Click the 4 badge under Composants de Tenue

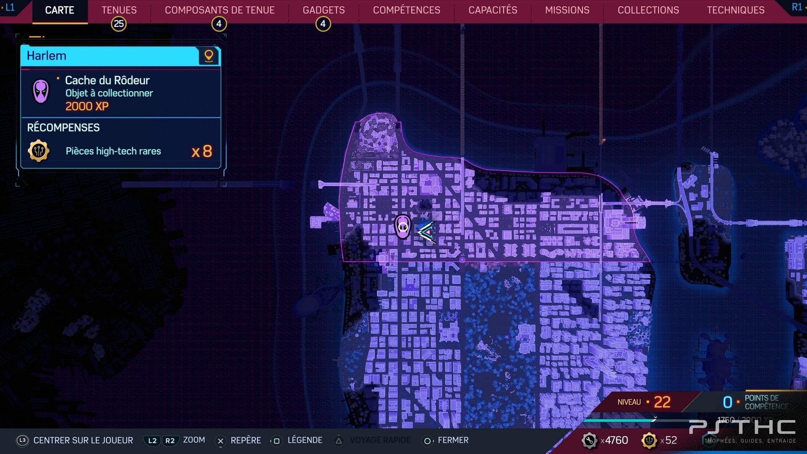pyautogui.click(x=219, y=24)
